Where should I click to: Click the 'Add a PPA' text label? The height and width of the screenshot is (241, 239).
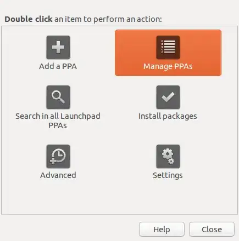point(58,66)
